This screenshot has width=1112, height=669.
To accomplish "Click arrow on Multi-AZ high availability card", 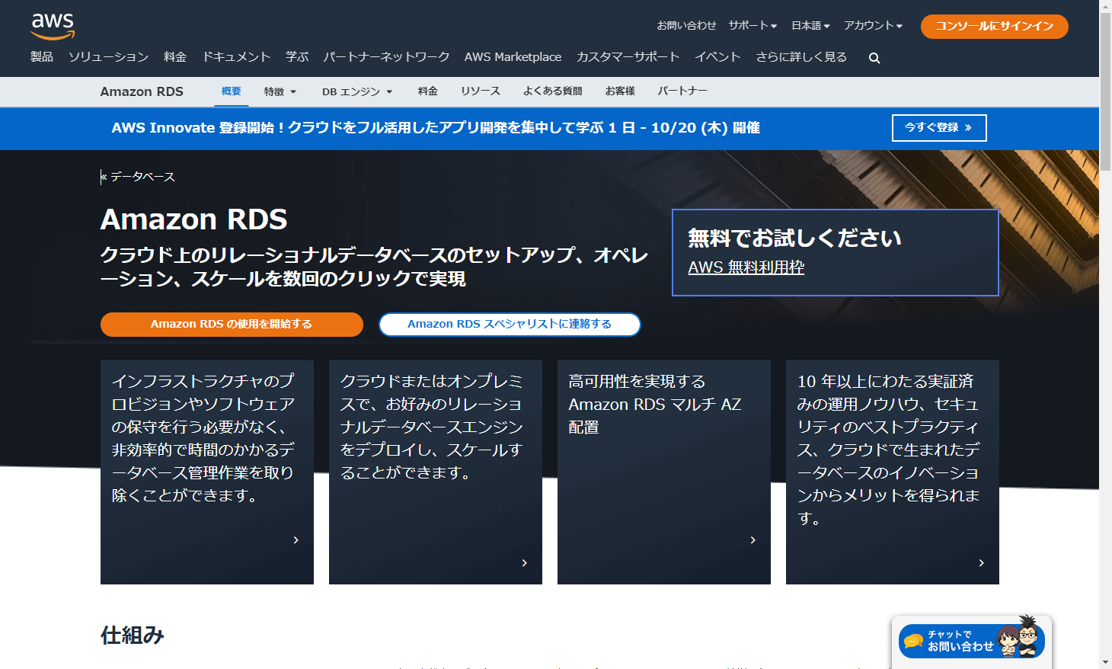I will [753, 540].
